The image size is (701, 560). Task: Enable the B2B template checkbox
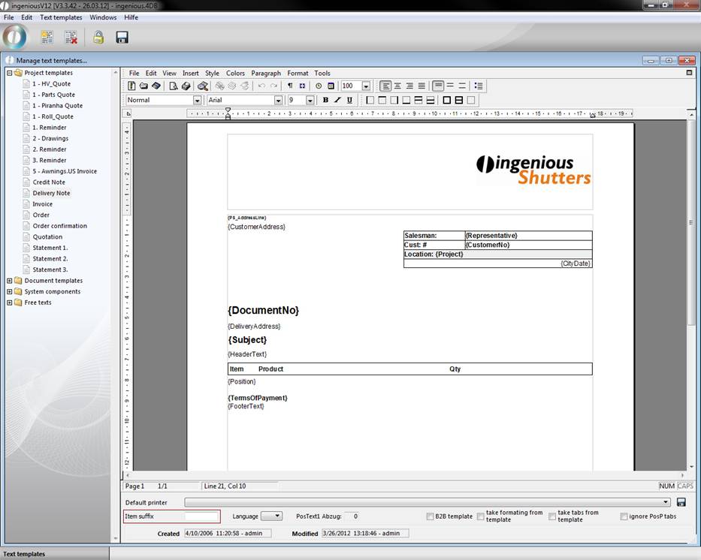tap(430, 516)
